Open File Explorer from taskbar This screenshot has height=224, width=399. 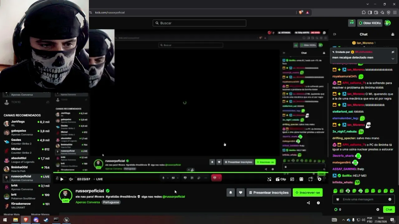pos(15,220)
